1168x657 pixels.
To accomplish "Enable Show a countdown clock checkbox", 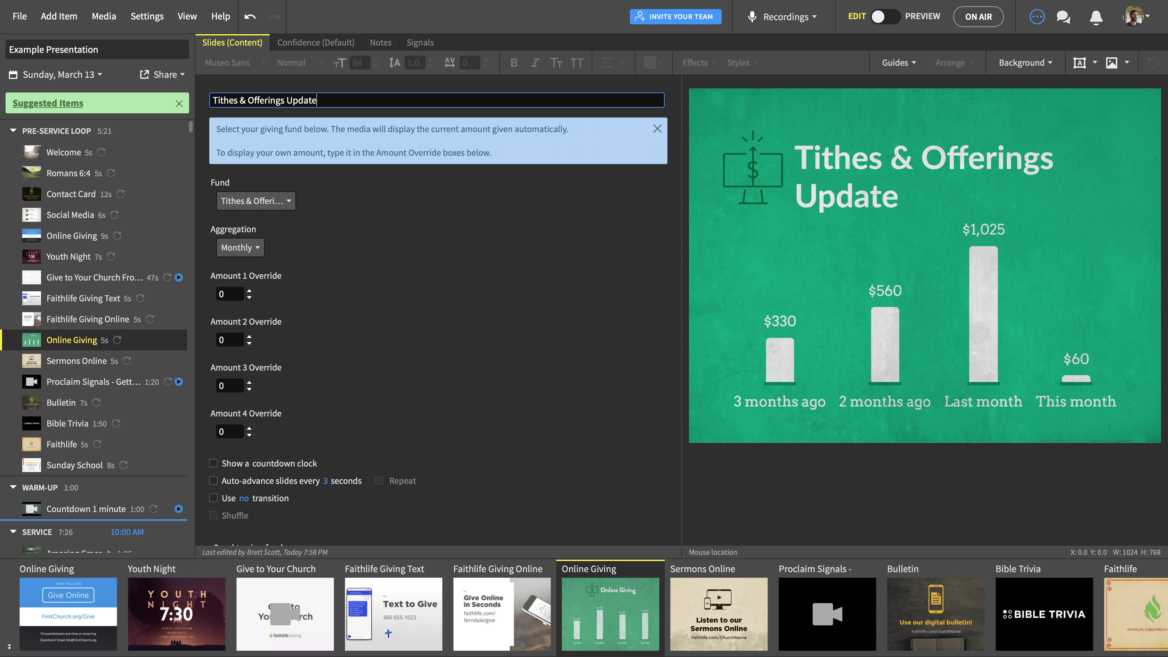I will (x=213, y=463).
